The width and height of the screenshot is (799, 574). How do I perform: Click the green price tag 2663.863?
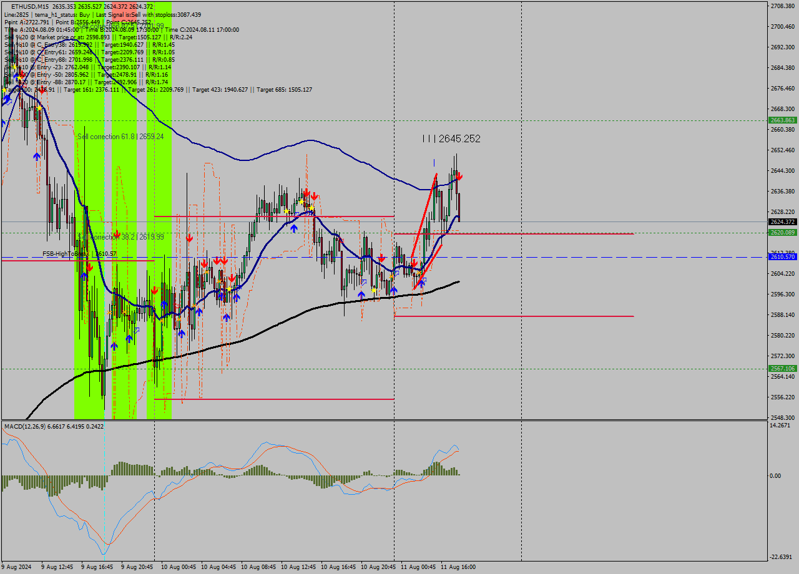[782, 120]
